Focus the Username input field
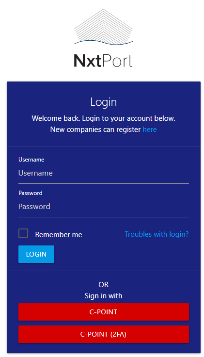The width and height of the screenshot is (204, 357). pos(104,173)
